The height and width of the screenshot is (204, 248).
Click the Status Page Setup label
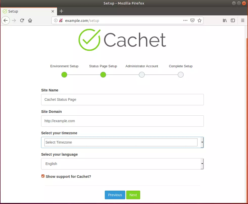tap(103, 66)
